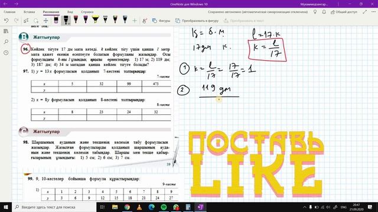Image resolution: width=378 pixels, height=212 pixels.
Task: Open the Главная tab
Action: (x=9, y=12)
